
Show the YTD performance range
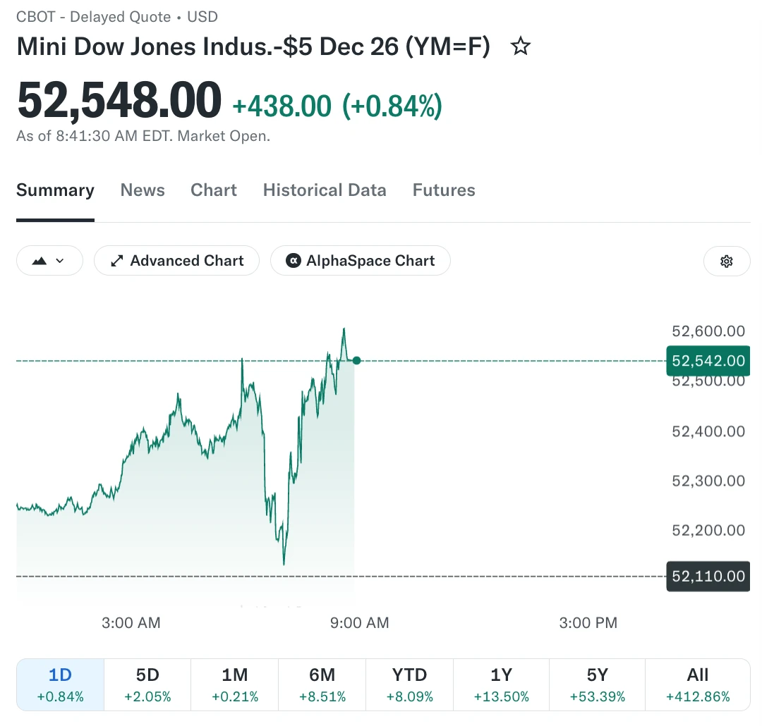click(x=410, y=684)
